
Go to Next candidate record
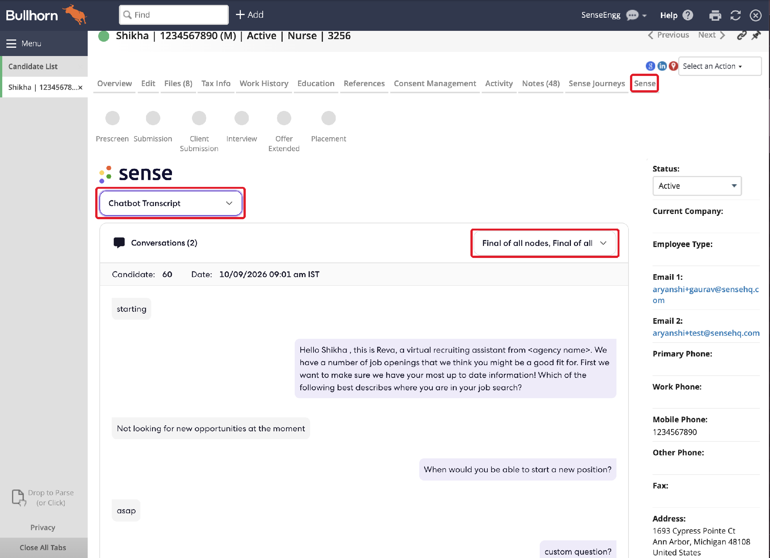pyautogui.click(x=712, y=35)
